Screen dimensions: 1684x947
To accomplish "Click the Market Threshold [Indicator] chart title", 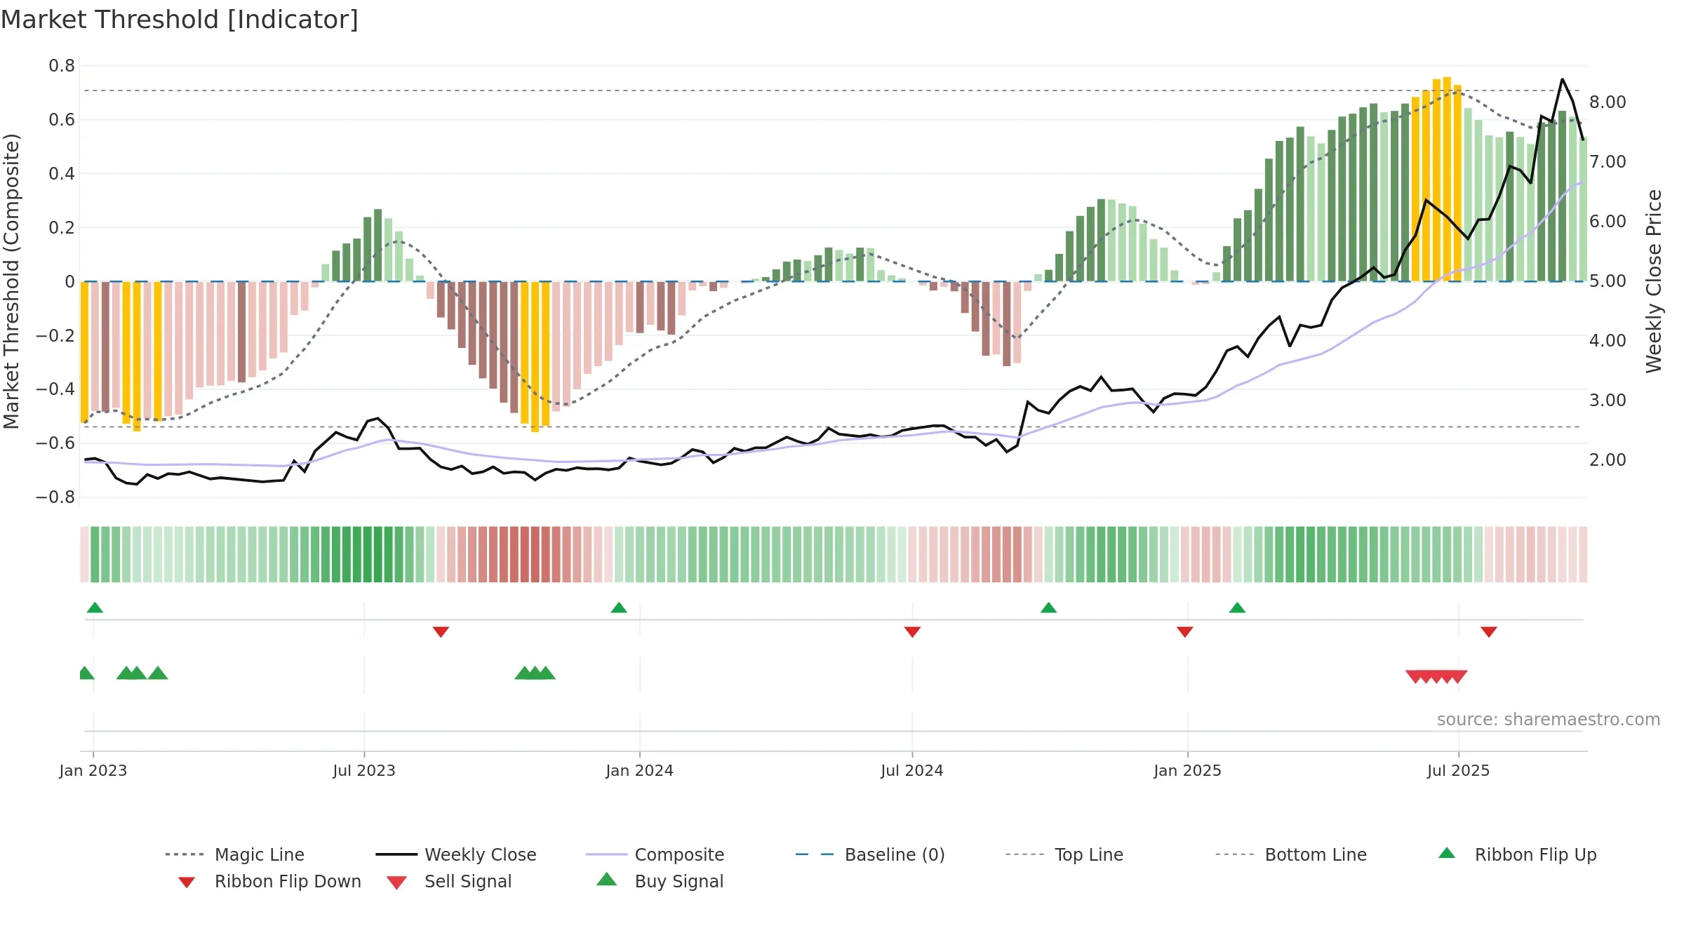I will click(x=180, y=20).
